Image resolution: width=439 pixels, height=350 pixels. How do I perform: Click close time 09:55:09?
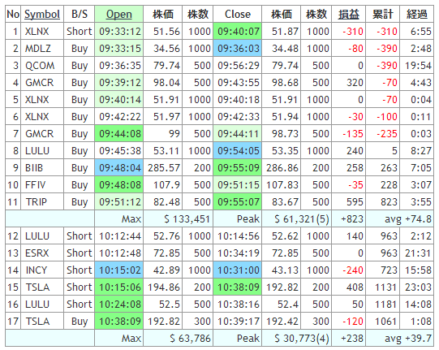tap(238, 168)
